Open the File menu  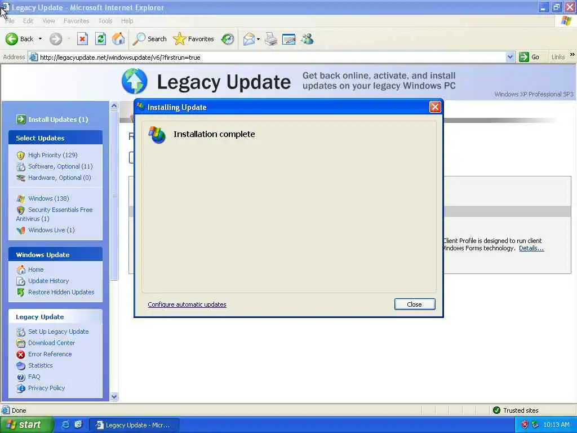(x=10, y=21)
